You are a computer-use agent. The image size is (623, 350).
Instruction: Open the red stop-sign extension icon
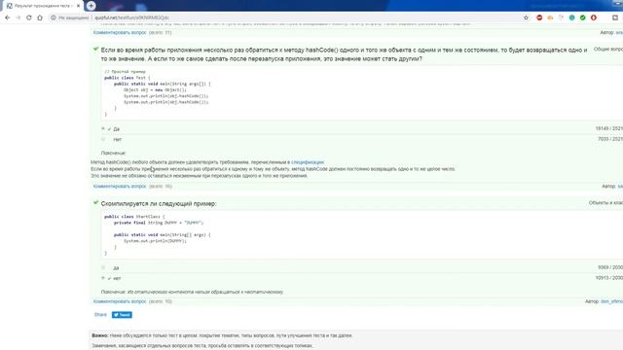[x=539, y=17]
